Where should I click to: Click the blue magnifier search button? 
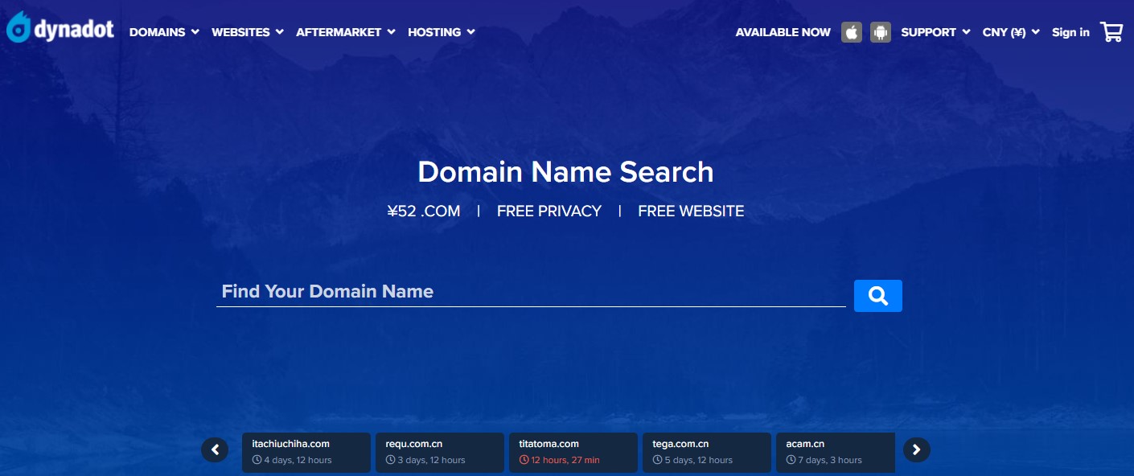pos(877,296)
